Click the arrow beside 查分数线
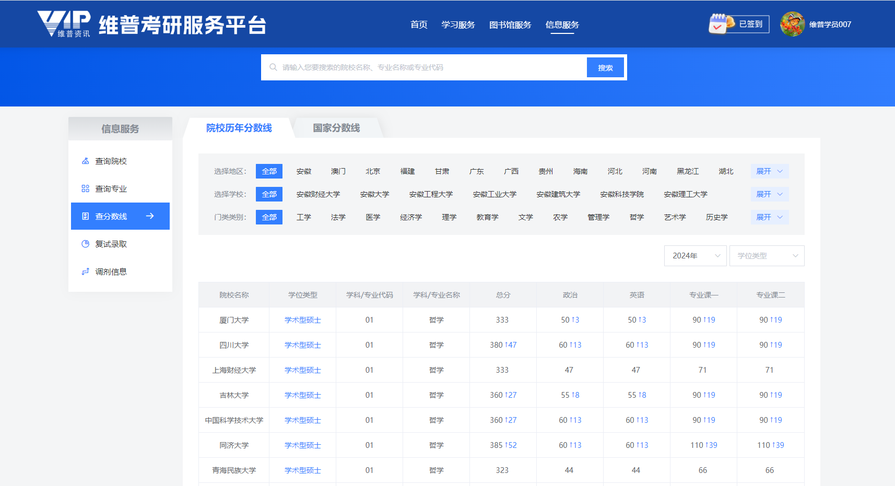Screen dimensions: 895x486 [x=150, y=216]
